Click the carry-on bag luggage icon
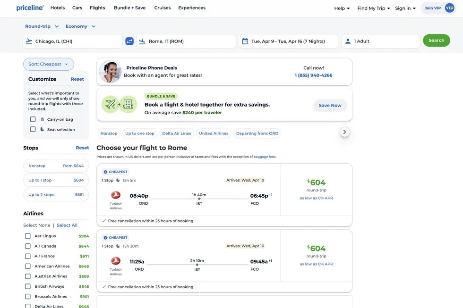Image resolution: width=463 pixels, height=308 pixels. point(42,119)
